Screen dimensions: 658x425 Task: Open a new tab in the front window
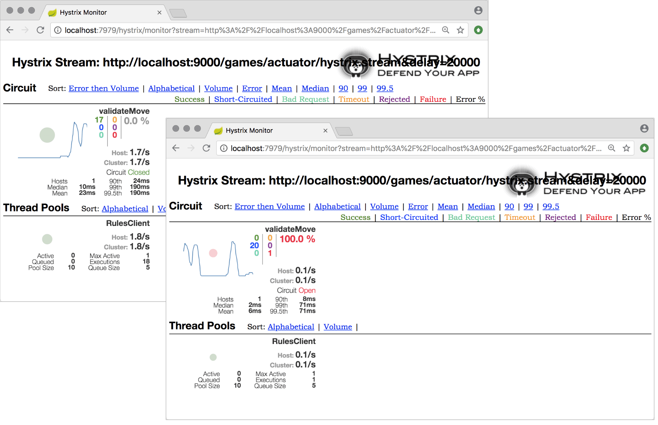(344, 131)
